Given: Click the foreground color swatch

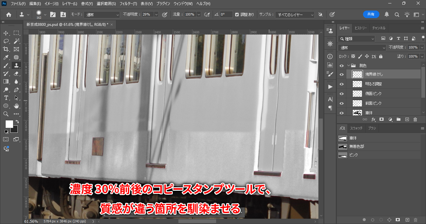Looking at the screenshot, I should tap(9, 124).
